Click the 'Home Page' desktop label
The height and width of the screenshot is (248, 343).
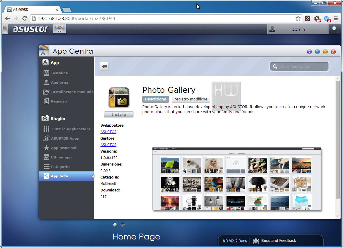pos(136,237)
